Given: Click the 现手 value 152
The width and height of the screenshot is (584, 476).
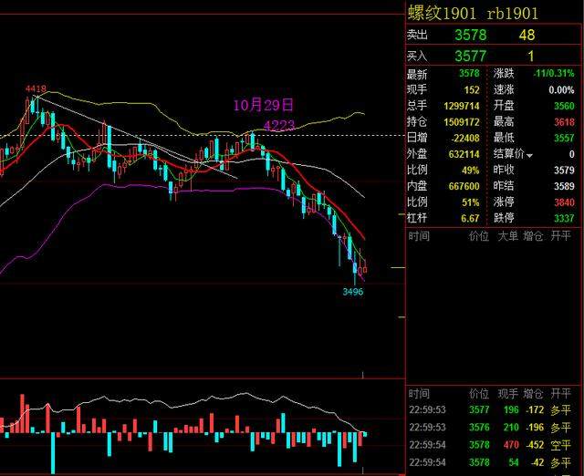Looking at the screenshot, I should [x=472, y=89].
